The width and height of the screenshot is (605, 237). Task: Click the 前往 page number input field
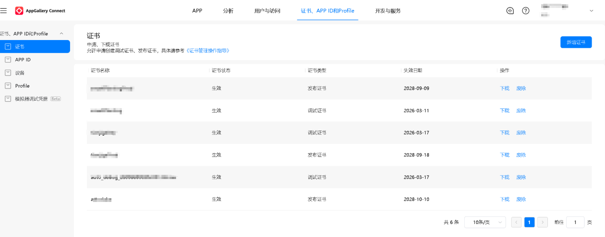[x=575, y=222]
